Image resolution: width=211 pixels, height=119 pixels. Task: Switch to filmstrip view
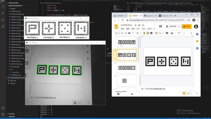(118, 94)
